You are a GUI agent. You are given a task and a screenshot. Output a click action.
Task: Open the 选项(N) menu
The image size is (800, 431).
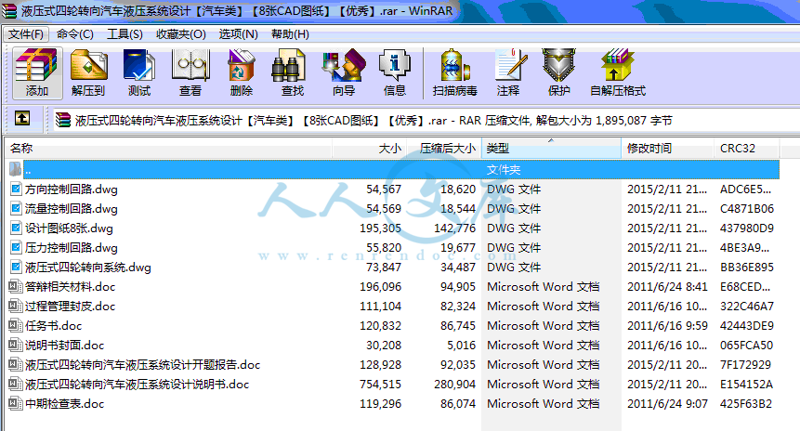tap(238, 34)
